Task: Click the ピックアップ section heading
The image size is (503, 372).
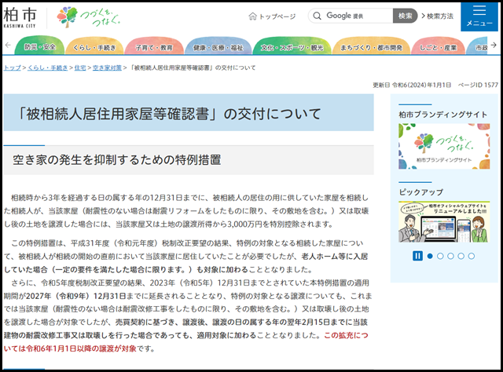Action: (x=421, y=192)
